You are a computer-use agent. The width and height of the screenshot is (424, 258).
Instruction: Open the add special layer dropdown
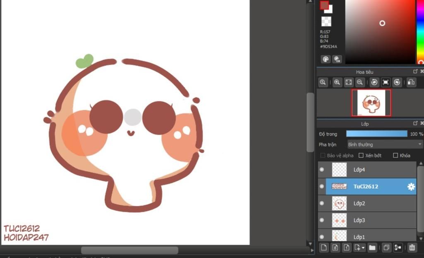pos(359,248)
